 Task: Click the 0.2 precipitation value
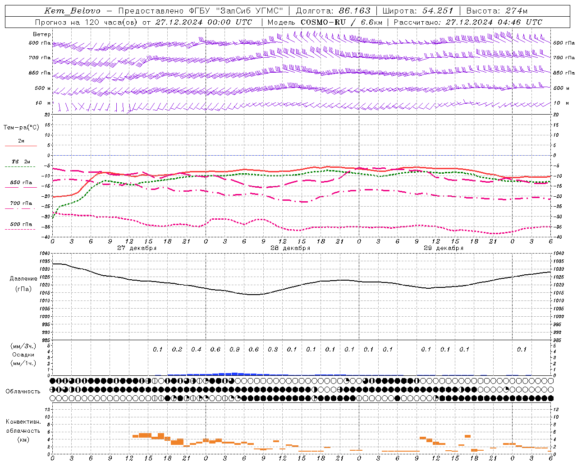177,350
